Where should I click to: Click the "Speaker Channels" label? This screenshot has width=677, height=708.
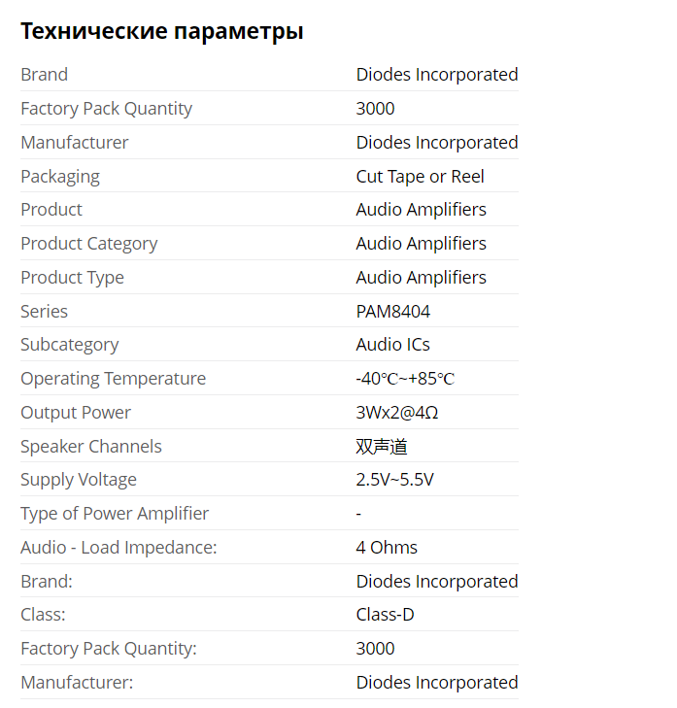91,447
